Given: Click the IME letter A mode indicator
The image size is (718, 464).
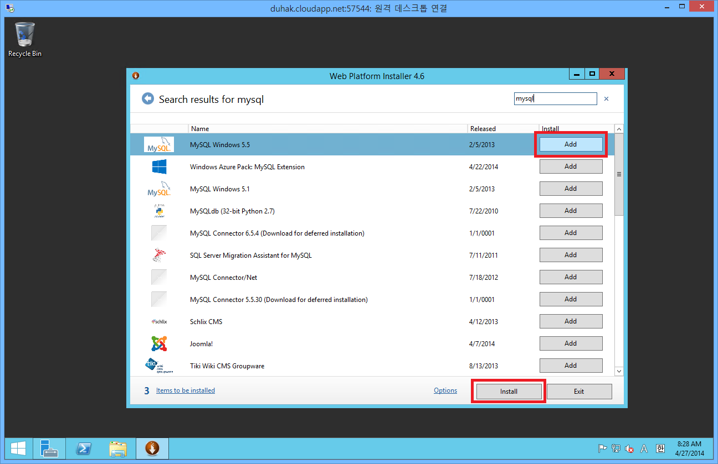Looking at the screenshot, I should pos(644,449).
